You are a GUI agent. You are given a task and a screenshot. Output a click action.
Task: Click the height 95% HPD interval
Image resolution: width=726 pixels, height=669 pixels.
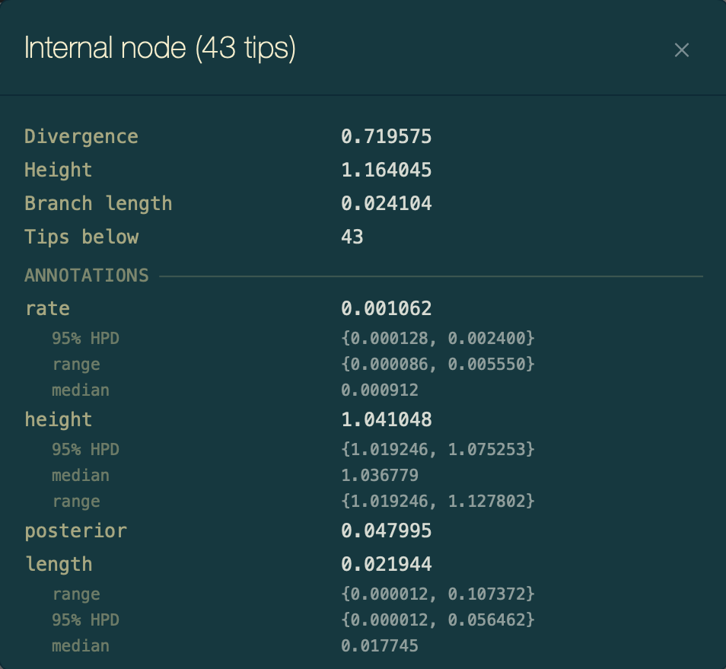[x=438, y=449]
